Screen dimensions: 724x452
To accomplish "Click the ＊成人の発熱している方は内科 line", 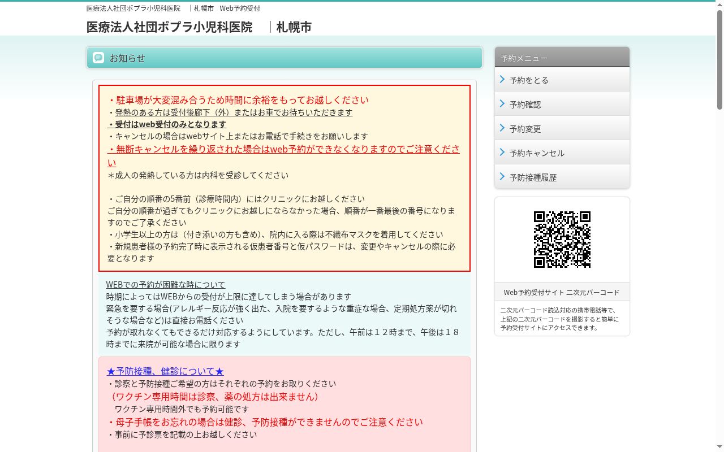I will click(x=198, y=175).
